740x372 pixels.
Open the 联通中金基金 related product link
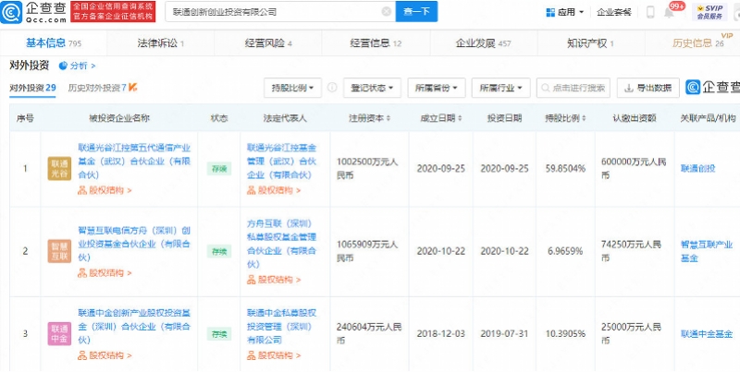tap(707, 334)
